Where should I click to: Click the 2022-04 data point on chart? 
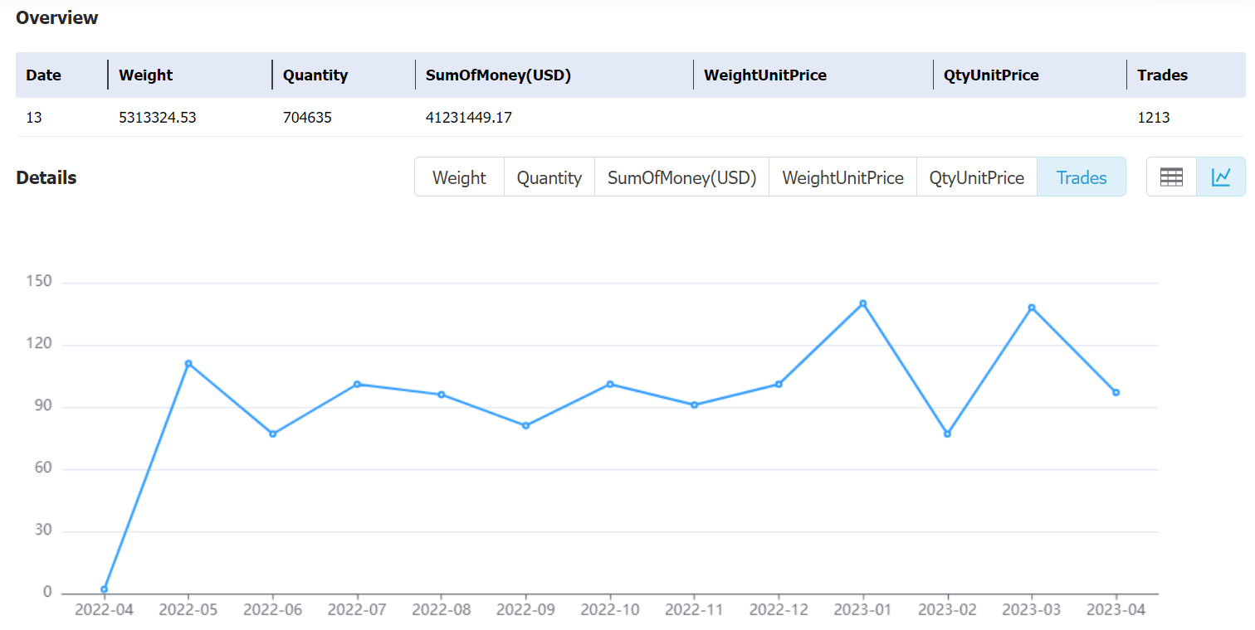[x=104, y=589]
